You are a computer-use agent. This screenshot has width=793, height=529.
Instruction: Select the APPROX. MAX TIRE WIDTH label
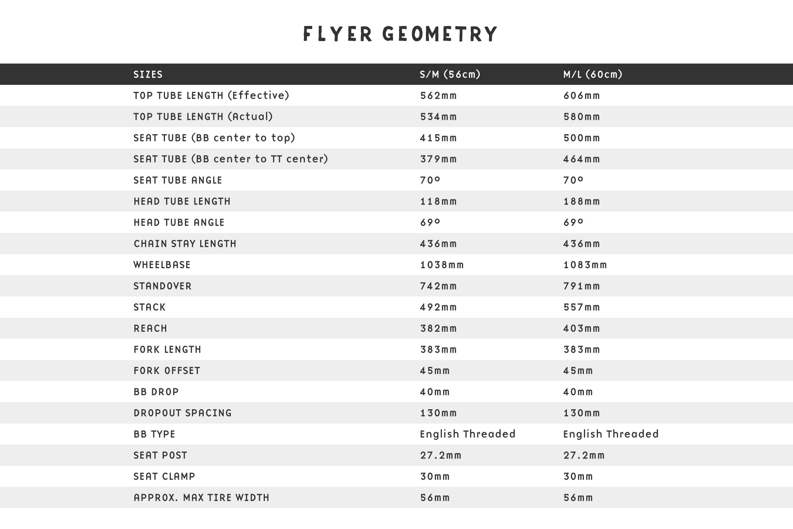coord(201,498)
